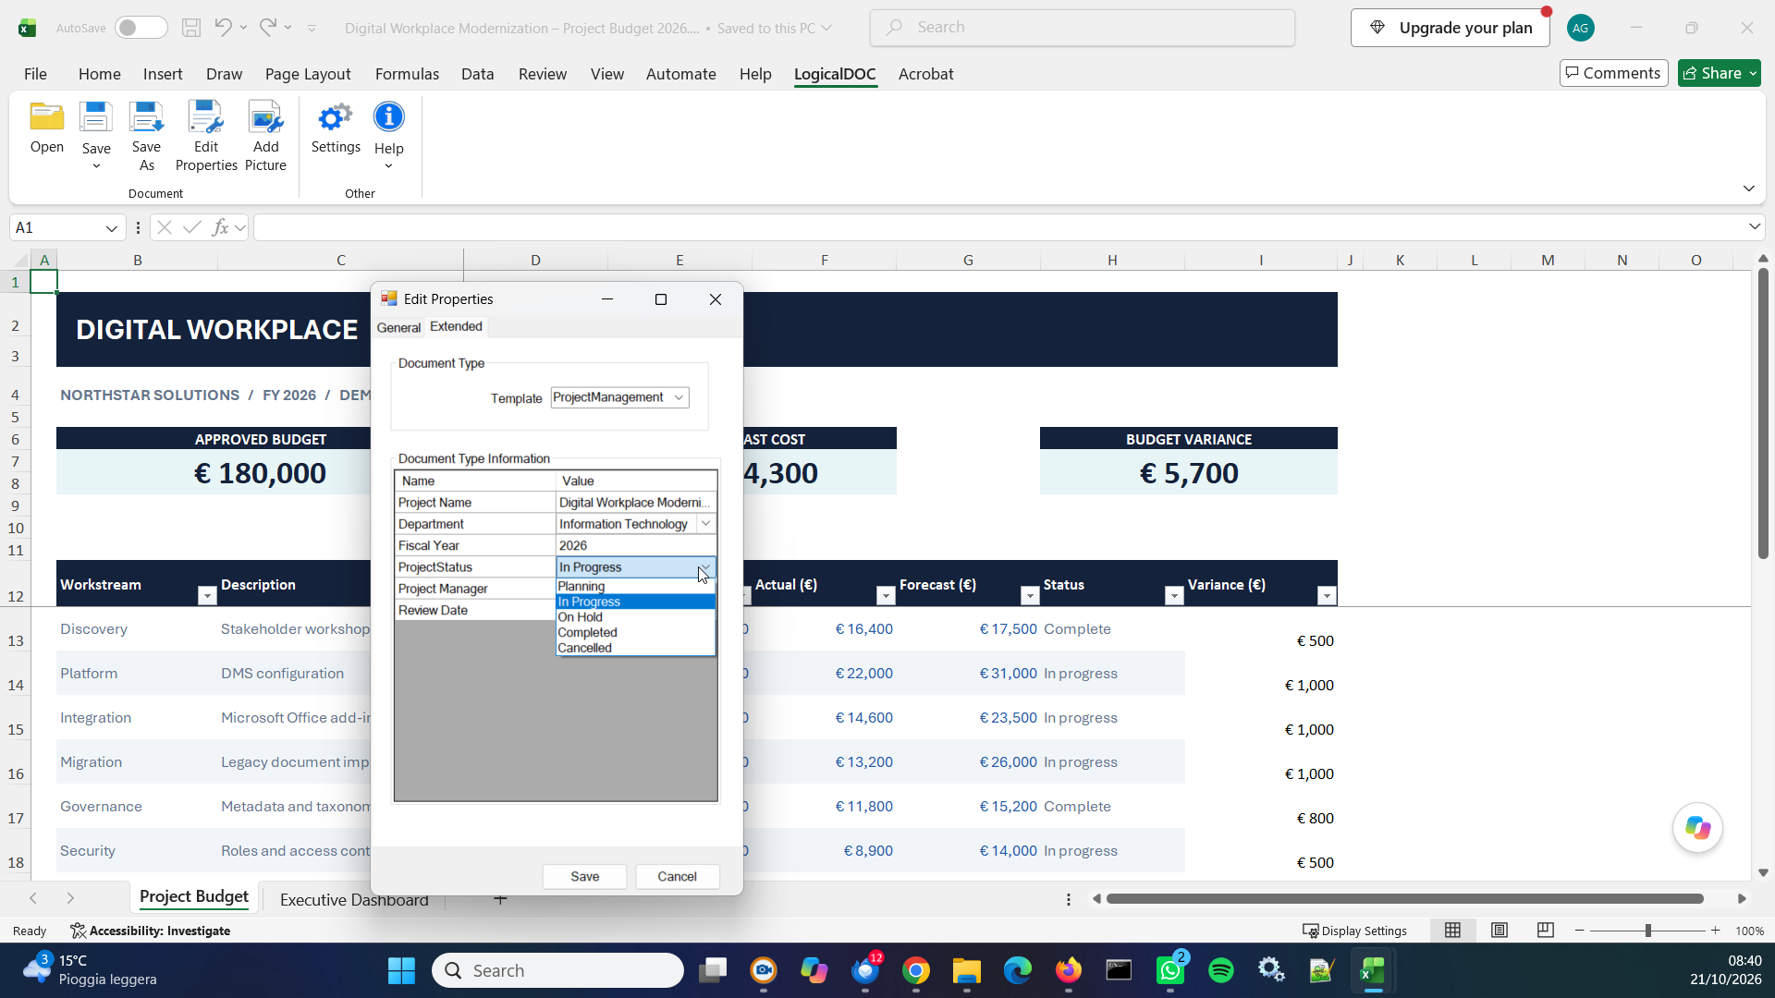Toggle the AutoSave switch
1775x998 pixels.
point(141,28)
